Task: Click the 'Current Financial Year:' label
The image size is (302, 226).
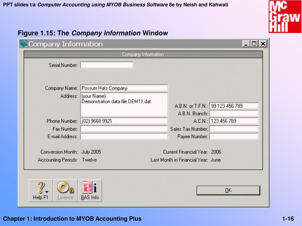Action: pos(186,152)
